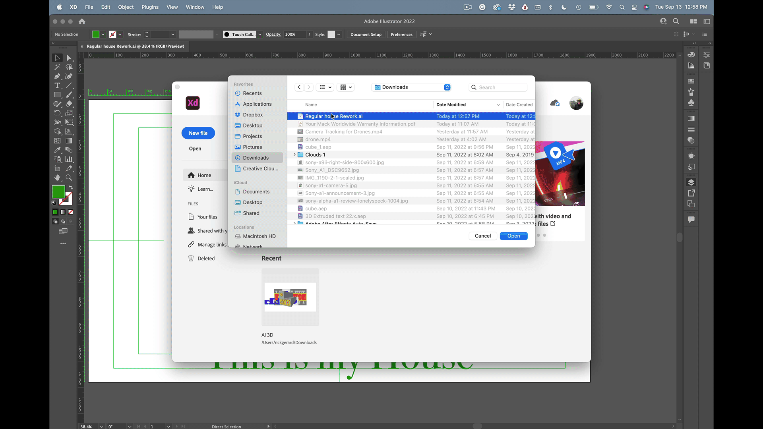This screenshot has width=763, height=429.
Task: Open the Plugins menu
Action: click(150, 7)
